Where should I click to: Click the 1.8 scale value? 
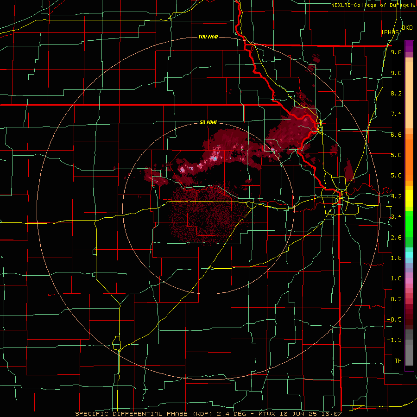pyautogui.click(x=396, y=258)
